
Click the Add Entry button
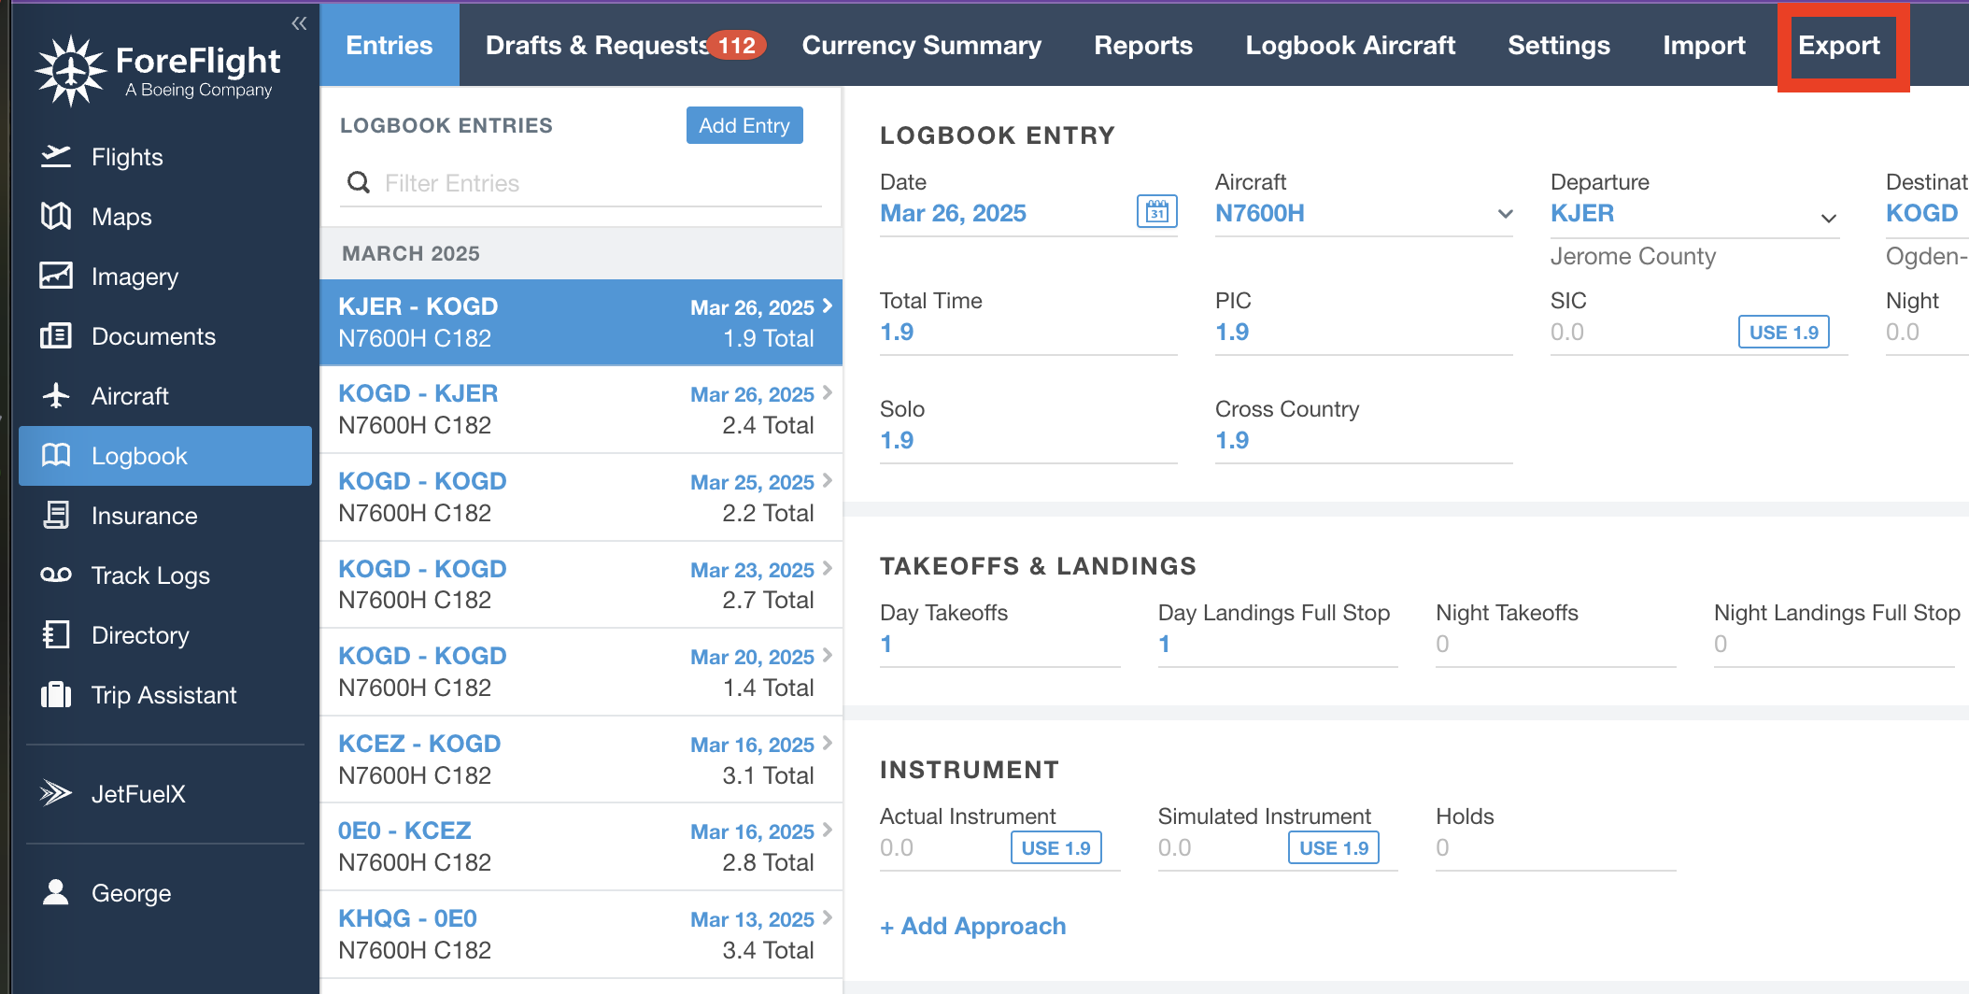[x=744, y=124]
